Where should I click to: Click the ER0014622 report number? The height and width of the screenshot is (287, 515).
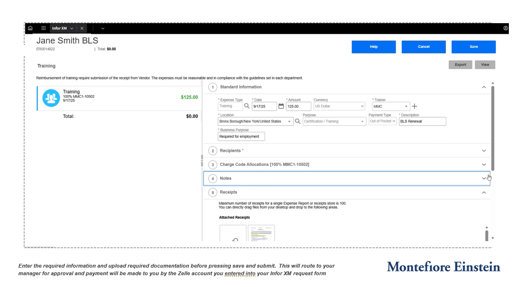point(45,49)
